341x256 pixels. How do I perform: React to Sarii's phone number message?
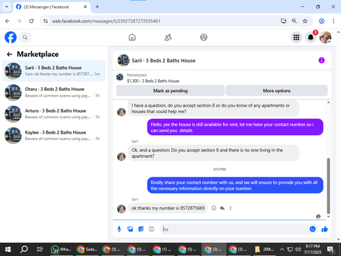click(213, 208)
